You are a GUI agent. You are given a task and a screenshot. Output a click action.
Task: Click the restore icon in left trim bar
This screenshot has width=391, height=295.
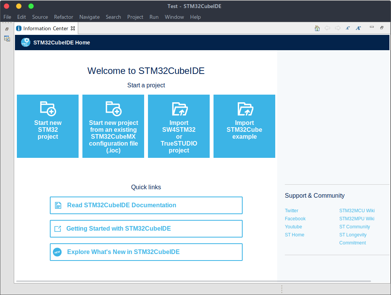click(7, 29)
